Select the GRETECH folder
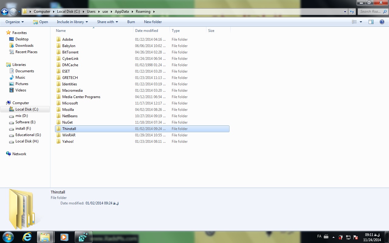 click(x=142, y=78)
